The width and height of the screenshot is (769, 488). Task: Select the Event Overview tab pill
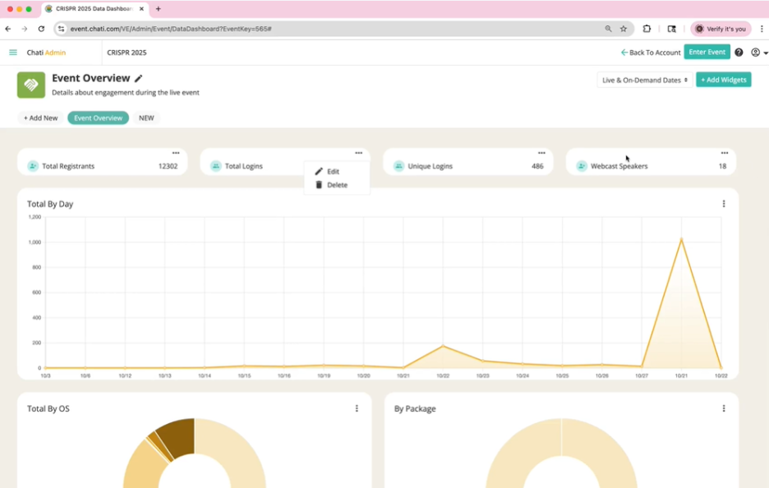click(x=98, y=118)
